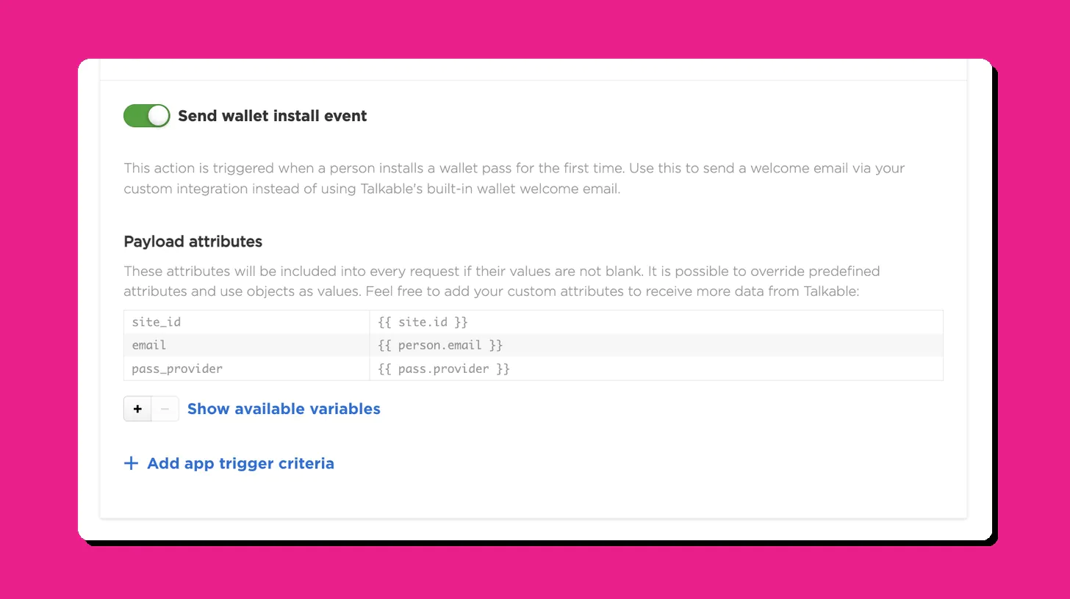
Task: Edit the {{ person.email }} value field
Action: pos(656,345)
